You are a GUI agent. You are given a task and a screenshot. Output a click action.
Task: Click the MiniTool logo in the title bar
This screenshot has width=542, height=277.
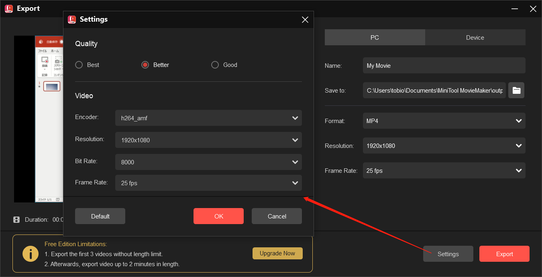[x=8, y=8]
